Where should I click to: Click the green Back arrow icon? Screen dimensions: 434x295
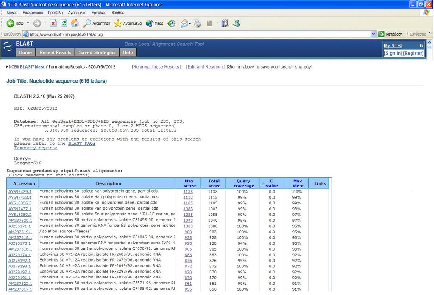[x=10, y=24]
